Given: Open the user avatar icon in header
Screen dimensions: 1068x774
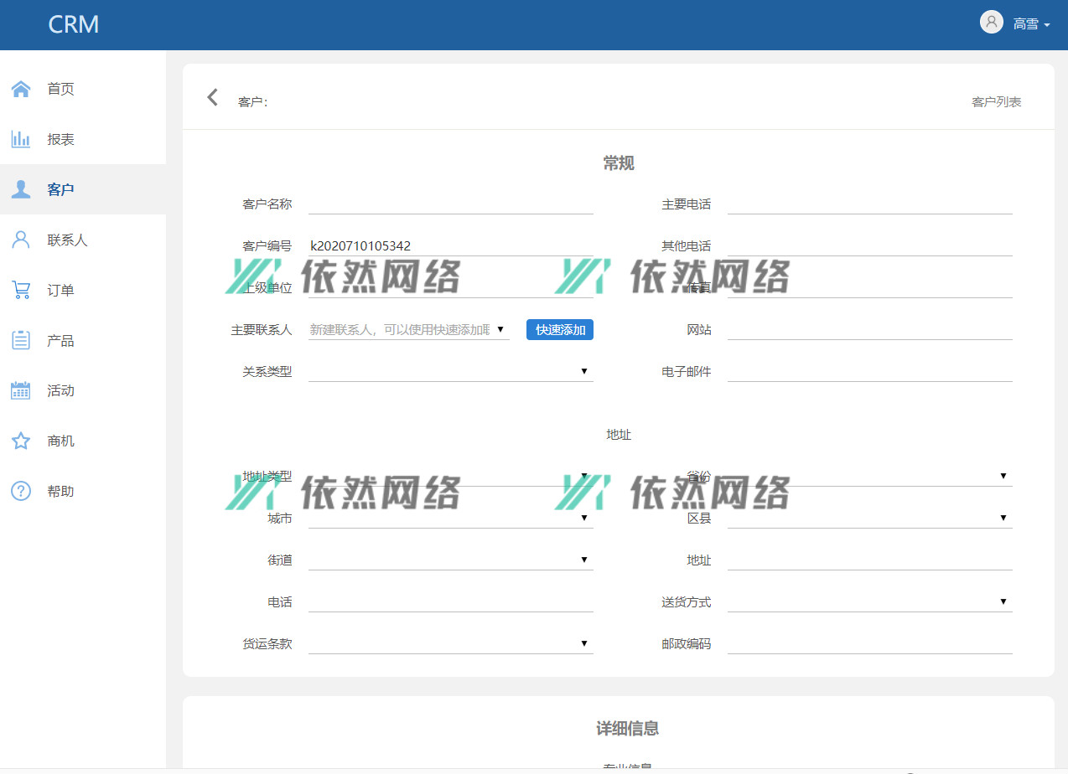Looking at the screenshot, I should coord(991,23).
